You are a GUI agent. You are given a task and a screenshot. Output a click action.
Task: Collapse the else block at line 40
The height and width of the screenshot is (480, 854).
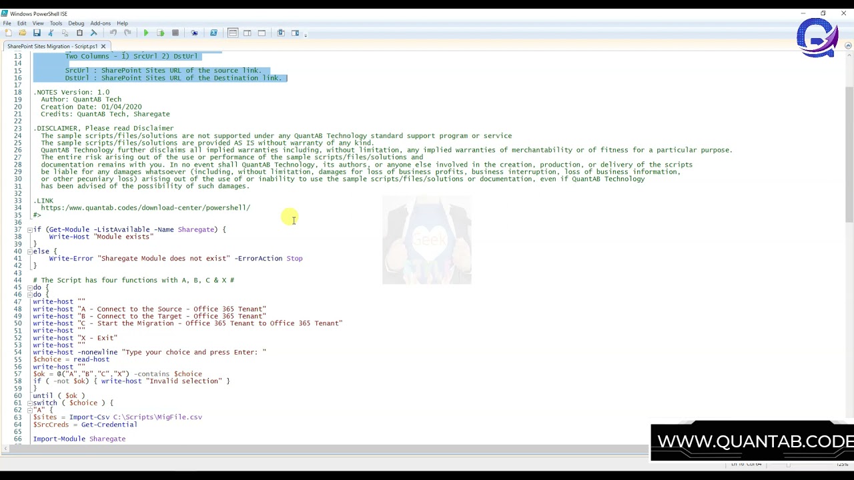[29, 251]
